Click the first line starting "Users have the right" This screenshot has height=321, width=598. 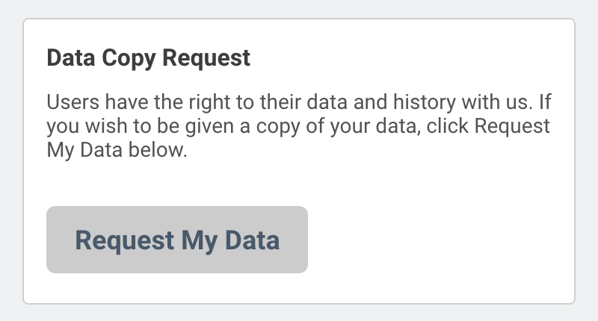click(298, 102)
